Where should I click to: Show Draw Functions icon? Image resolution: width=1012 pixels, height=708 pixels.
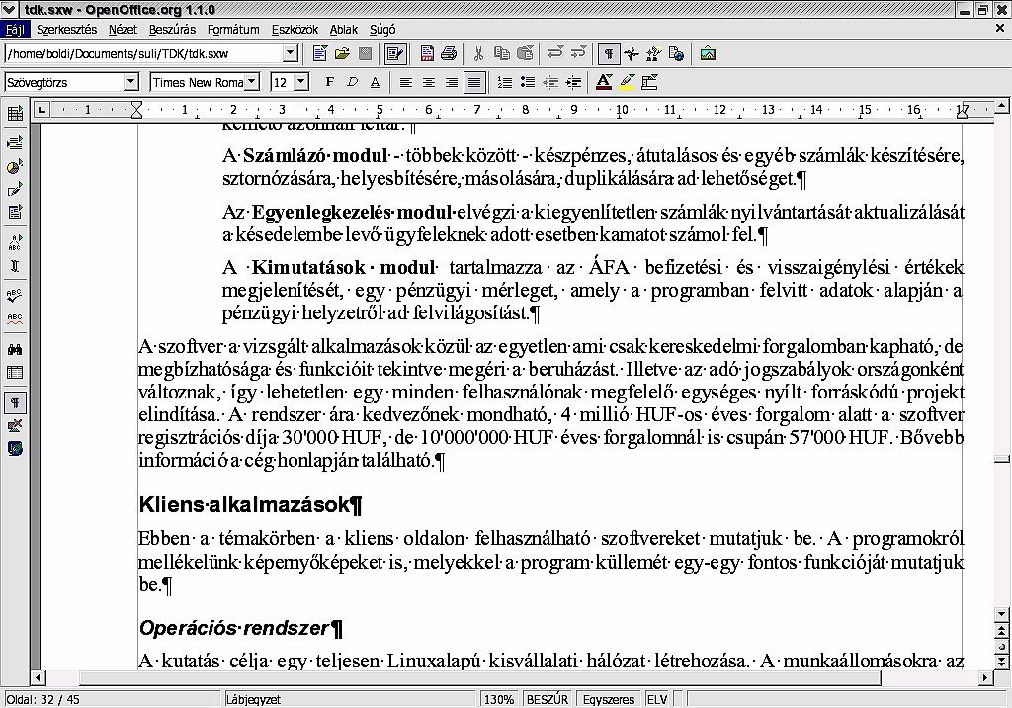click(15, 189)
